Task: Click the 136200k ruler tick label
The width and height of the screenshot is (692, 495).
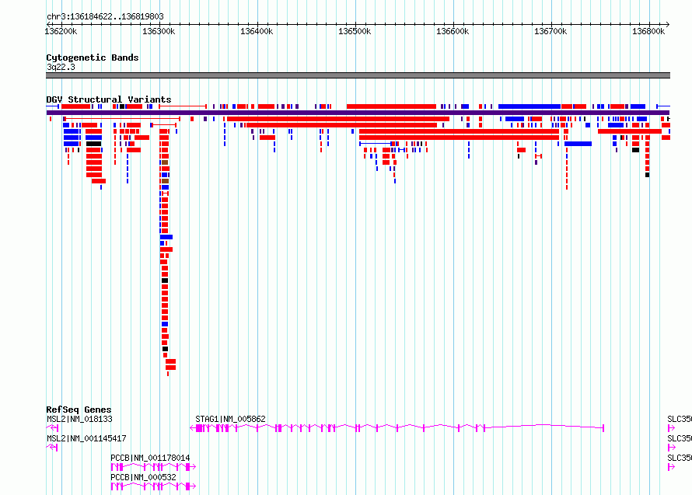Action: coord(61,31)
